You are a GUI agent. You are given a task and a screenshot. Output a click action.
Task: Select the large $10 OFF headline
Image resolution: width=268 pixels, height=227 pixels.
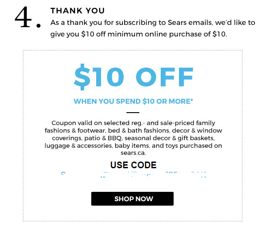click(x=134, y=77)
